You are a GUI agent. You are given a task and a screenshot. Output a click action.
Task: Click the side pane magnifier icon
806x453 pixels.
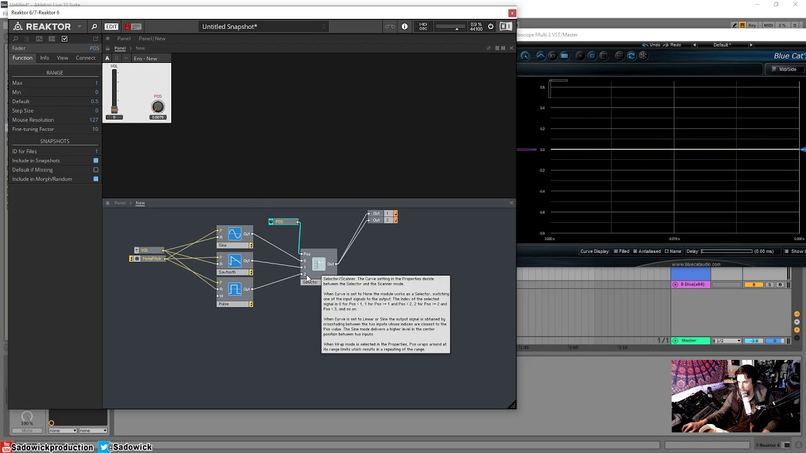click(x=16, y=39)
